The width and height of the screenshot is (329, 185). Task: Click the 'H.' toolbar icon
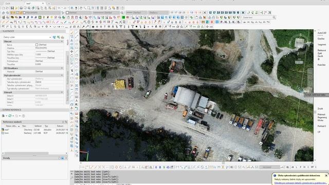(x=226, y=22)
